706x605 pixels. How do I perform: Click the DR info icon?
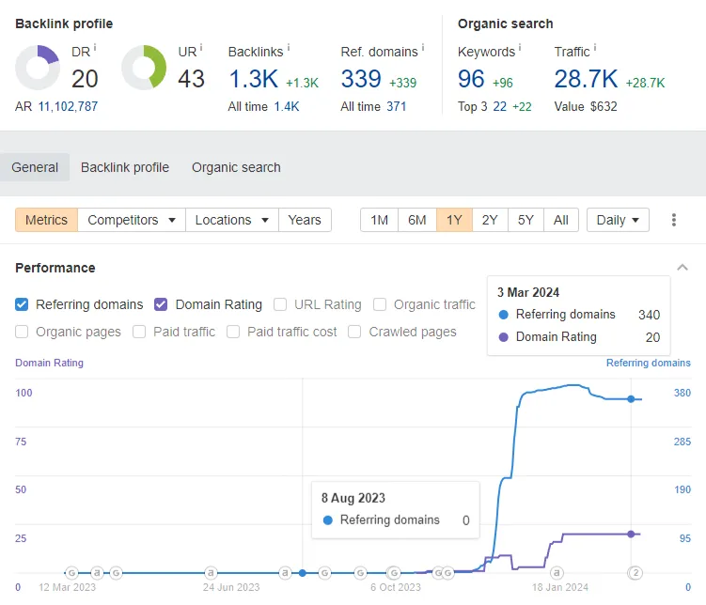click(x=95, y=47)
